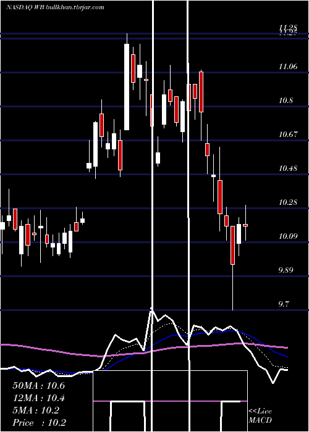The image size is (309, 432).
Task: Click the Price : 10.2 reading
Action: 39,423
